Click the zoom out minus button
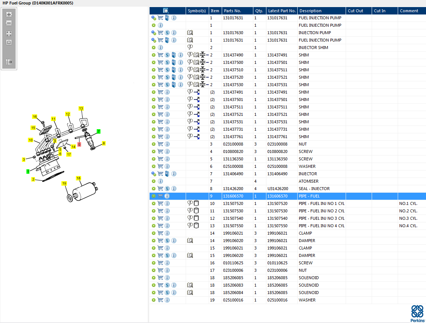 (x=9, y=23)
